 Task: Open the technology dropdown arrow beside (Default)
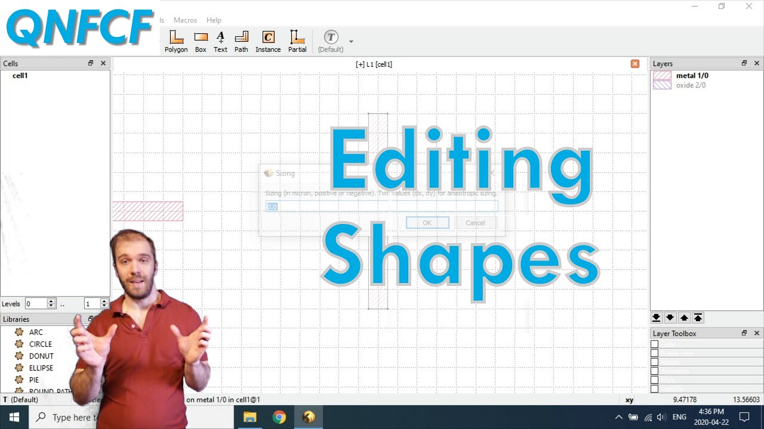[351, 42]
